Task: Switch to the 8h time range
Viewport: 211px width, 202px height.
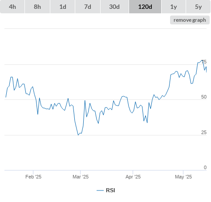Action: (37, 7)
